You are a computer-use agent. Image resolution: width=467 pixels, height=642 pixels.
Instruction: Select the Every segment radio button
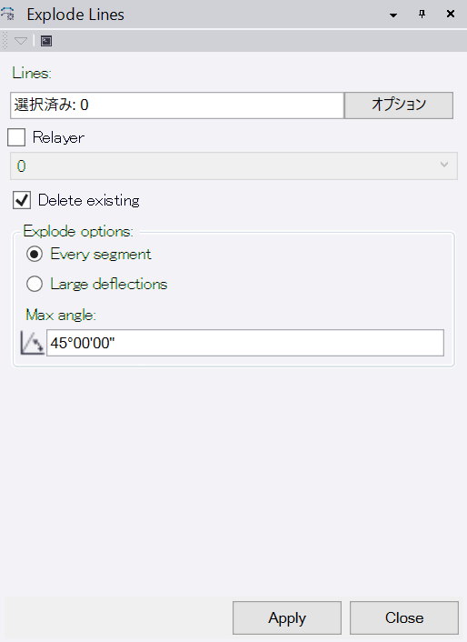click(x=35, y=255)
